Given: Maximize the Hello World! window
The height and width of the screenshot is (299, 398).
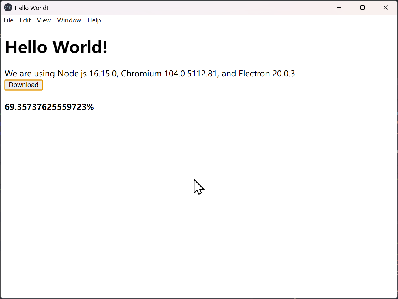Looking at the screenshot, I should coord(363,8).
